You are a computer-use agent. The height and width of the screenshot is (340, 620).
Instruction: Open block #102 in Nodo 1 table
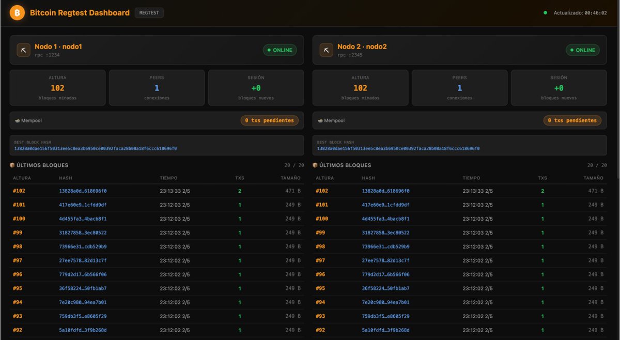pos(19,191)
